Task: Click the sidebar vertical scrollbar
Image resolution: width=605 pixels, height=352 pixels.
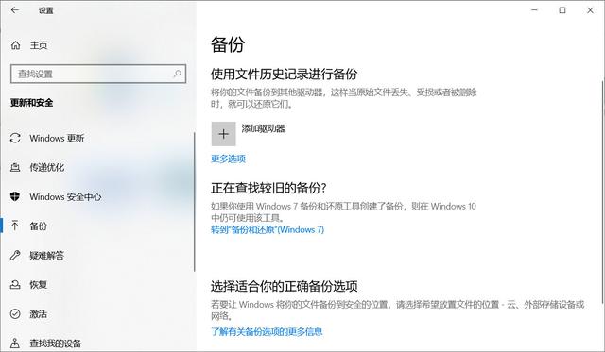Action: (x=195, y=202)
